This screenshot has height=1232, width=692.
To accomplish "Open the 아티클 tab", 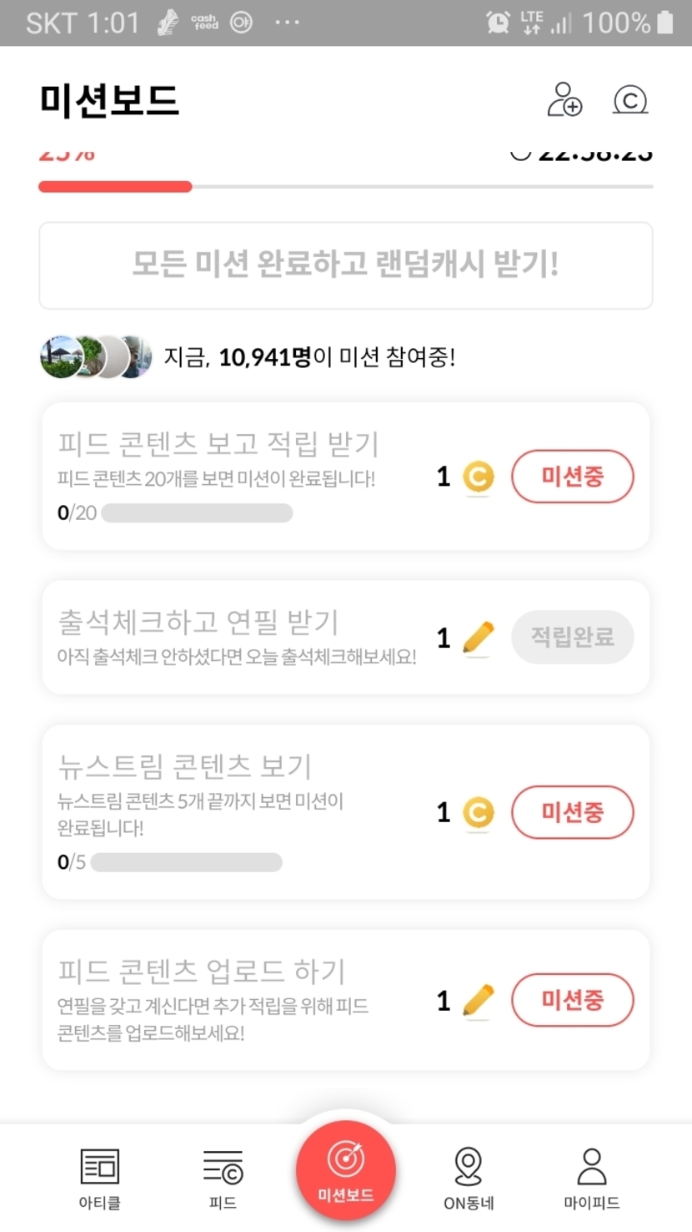I will click(99, 1178).
